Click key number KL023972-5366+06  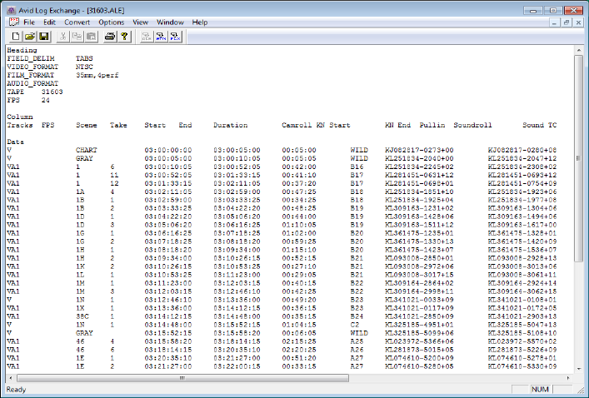click(x=419, y=341)
